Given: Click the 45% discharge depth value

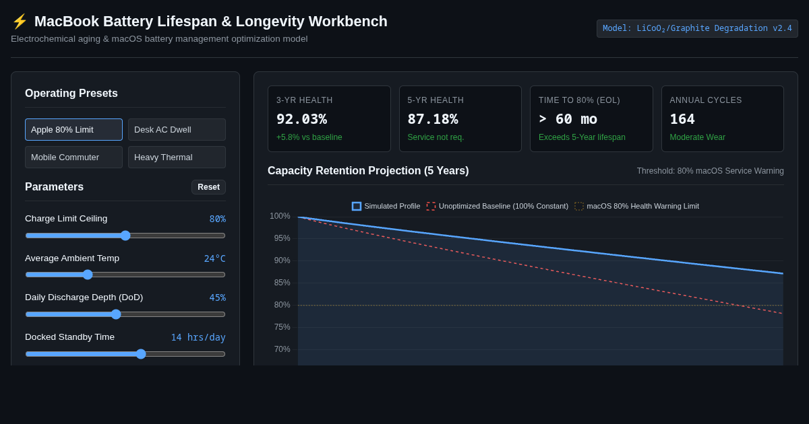Looking at the screenshot, I should coord(218,297).
